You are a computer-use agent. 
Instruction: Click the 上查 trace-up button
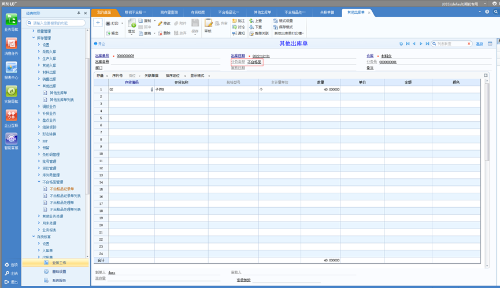click(x=255, y=21)
